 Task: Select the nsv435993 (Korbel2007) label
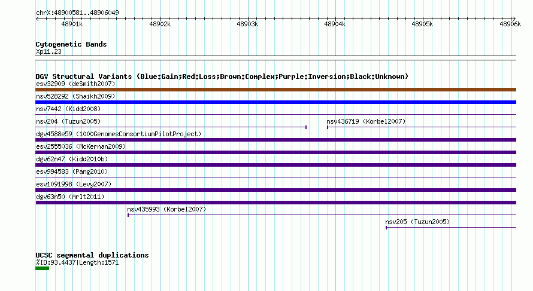pyautogui.click(x=166, y=209)
